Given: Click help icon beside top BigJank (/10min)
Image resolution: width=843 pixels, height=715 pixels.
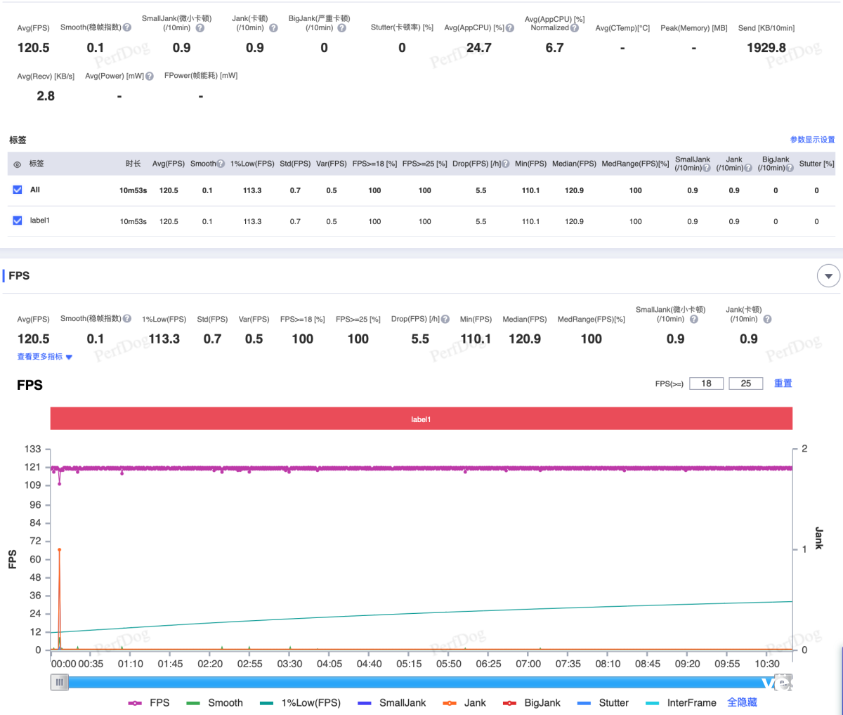Looking at the screenshot, I should [x=341, y=28].
